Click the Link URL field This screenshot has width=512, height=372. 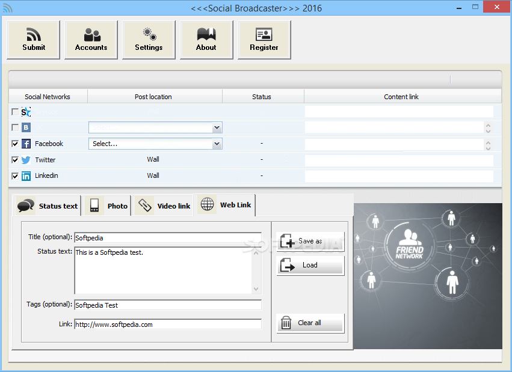point(168,324)
